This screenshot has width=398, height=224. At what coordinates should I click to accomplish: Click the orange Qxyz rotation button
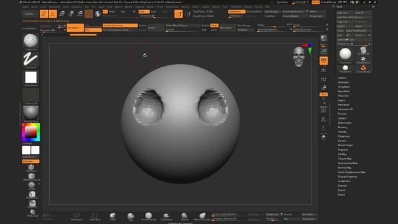click(323, 94)
